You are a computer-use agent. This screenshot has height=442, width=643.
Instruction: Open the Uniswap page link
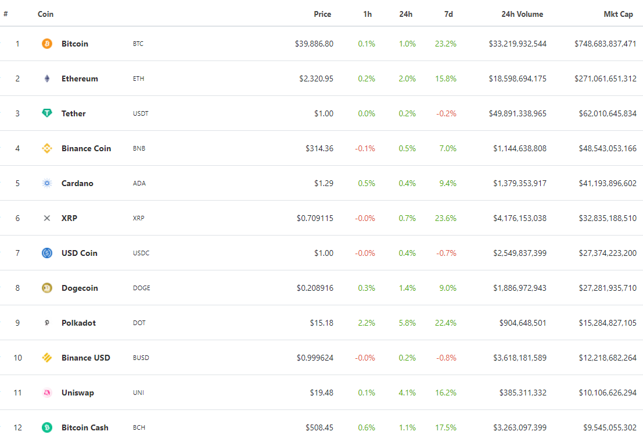77,393
